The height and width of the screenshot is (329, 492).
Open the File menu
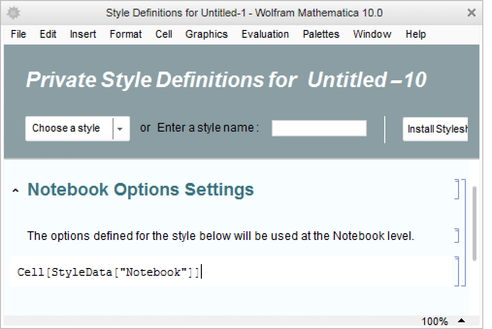18,34
